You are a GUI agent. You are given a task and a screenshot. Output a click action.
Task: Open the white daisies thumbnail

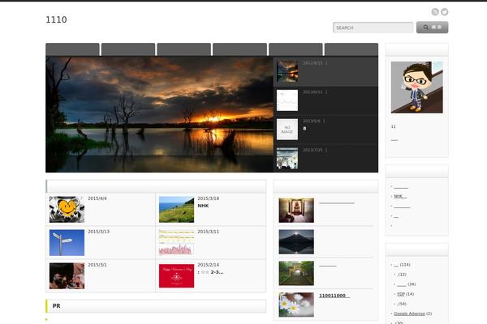tap(296, 305)
